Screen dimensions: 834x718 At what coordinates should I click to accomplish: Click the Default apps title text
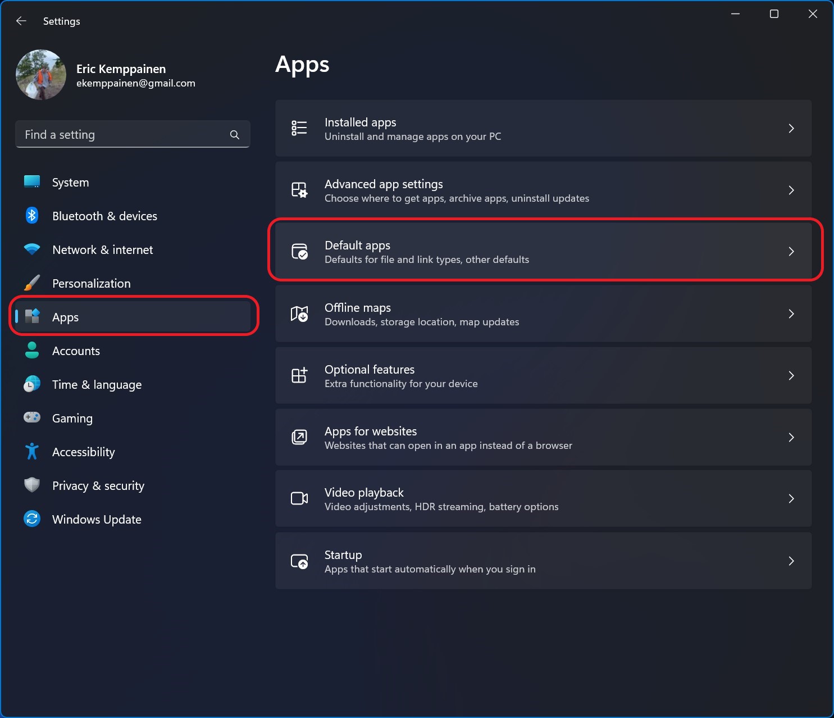tap(357, 245)
